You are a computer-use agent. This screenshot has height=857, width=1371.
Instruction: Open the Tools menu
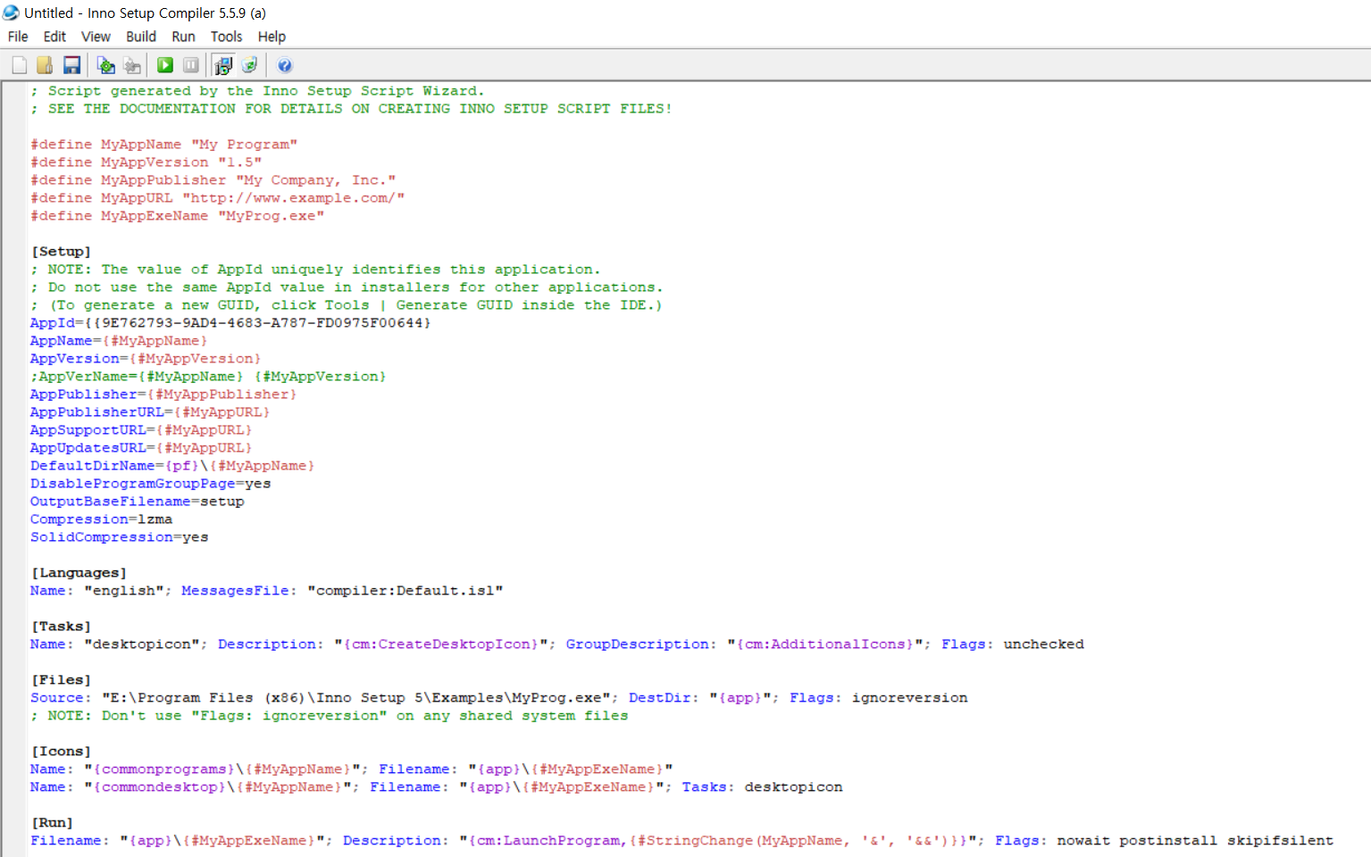[226, 37]
